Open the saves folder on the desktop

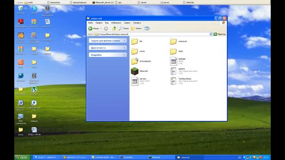coord(21,132)
